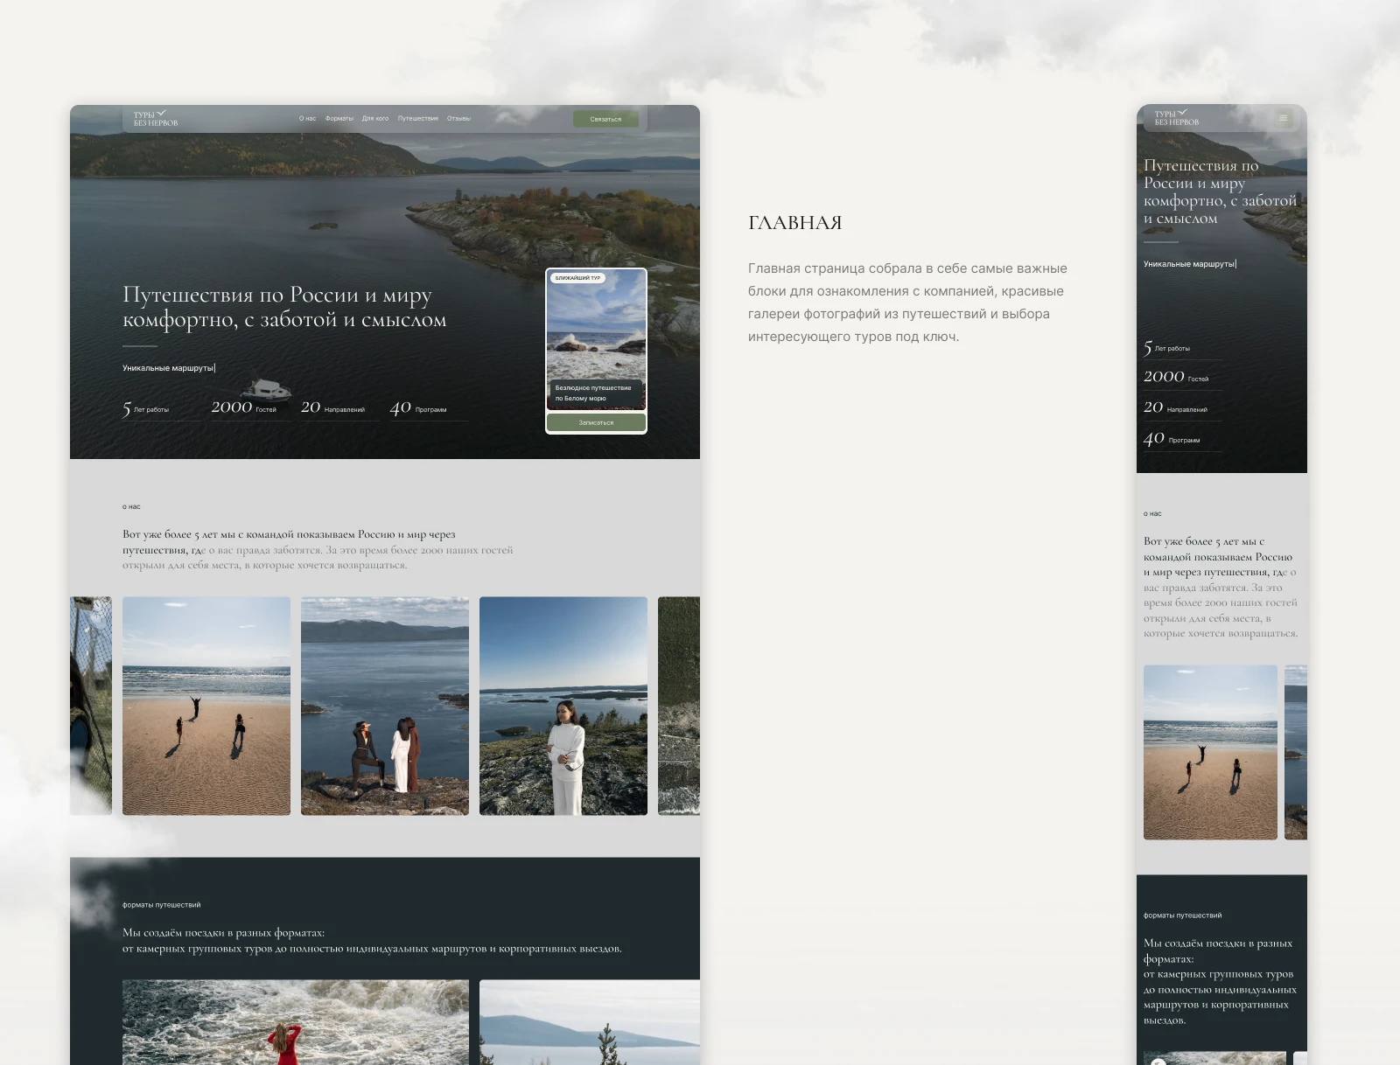This screenshot has width=1400, height=1065.
Task: Click the desktop hero headline Путешествия по России
Action: 284,307
